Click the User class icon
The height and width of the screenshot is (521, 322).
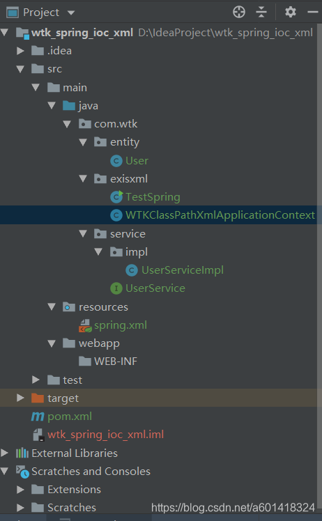pos(116,161)
